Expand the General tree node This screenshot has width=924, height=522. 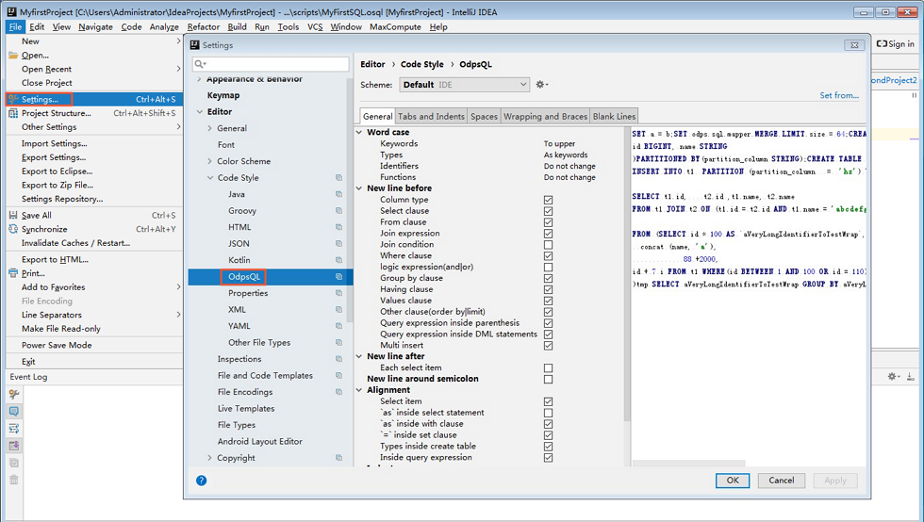click(x=209, y=128)
